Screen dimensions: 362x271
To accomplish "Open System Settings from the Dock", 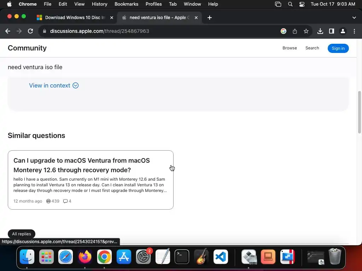I will click(143, 257).
